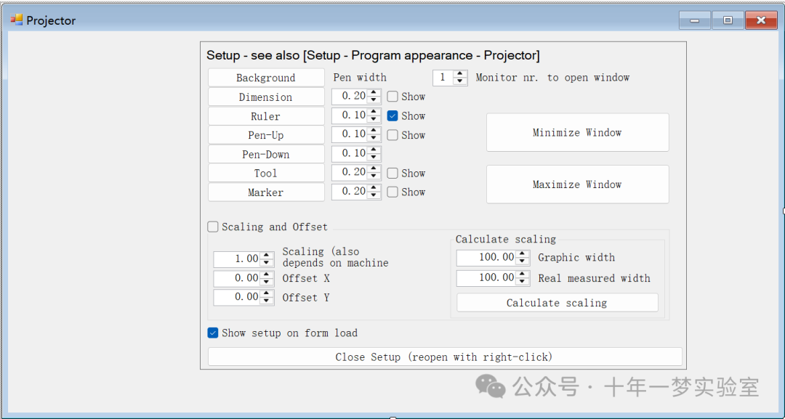Click the Marker color button

(x=266, y=192)
